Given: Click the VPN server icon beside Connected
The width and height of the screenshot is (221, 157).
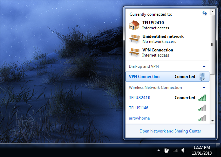Looking at the screenshot, I should pos(202,77).
